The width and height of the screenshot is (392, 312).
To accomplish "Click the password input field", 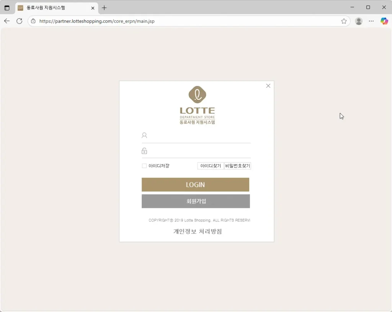I will coord(199,151).
